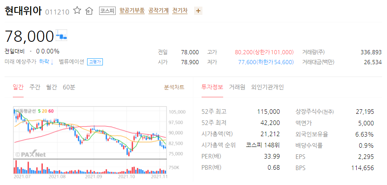Click the opening price 78,900
Screen dimensions: 387x185
[190, 62]
